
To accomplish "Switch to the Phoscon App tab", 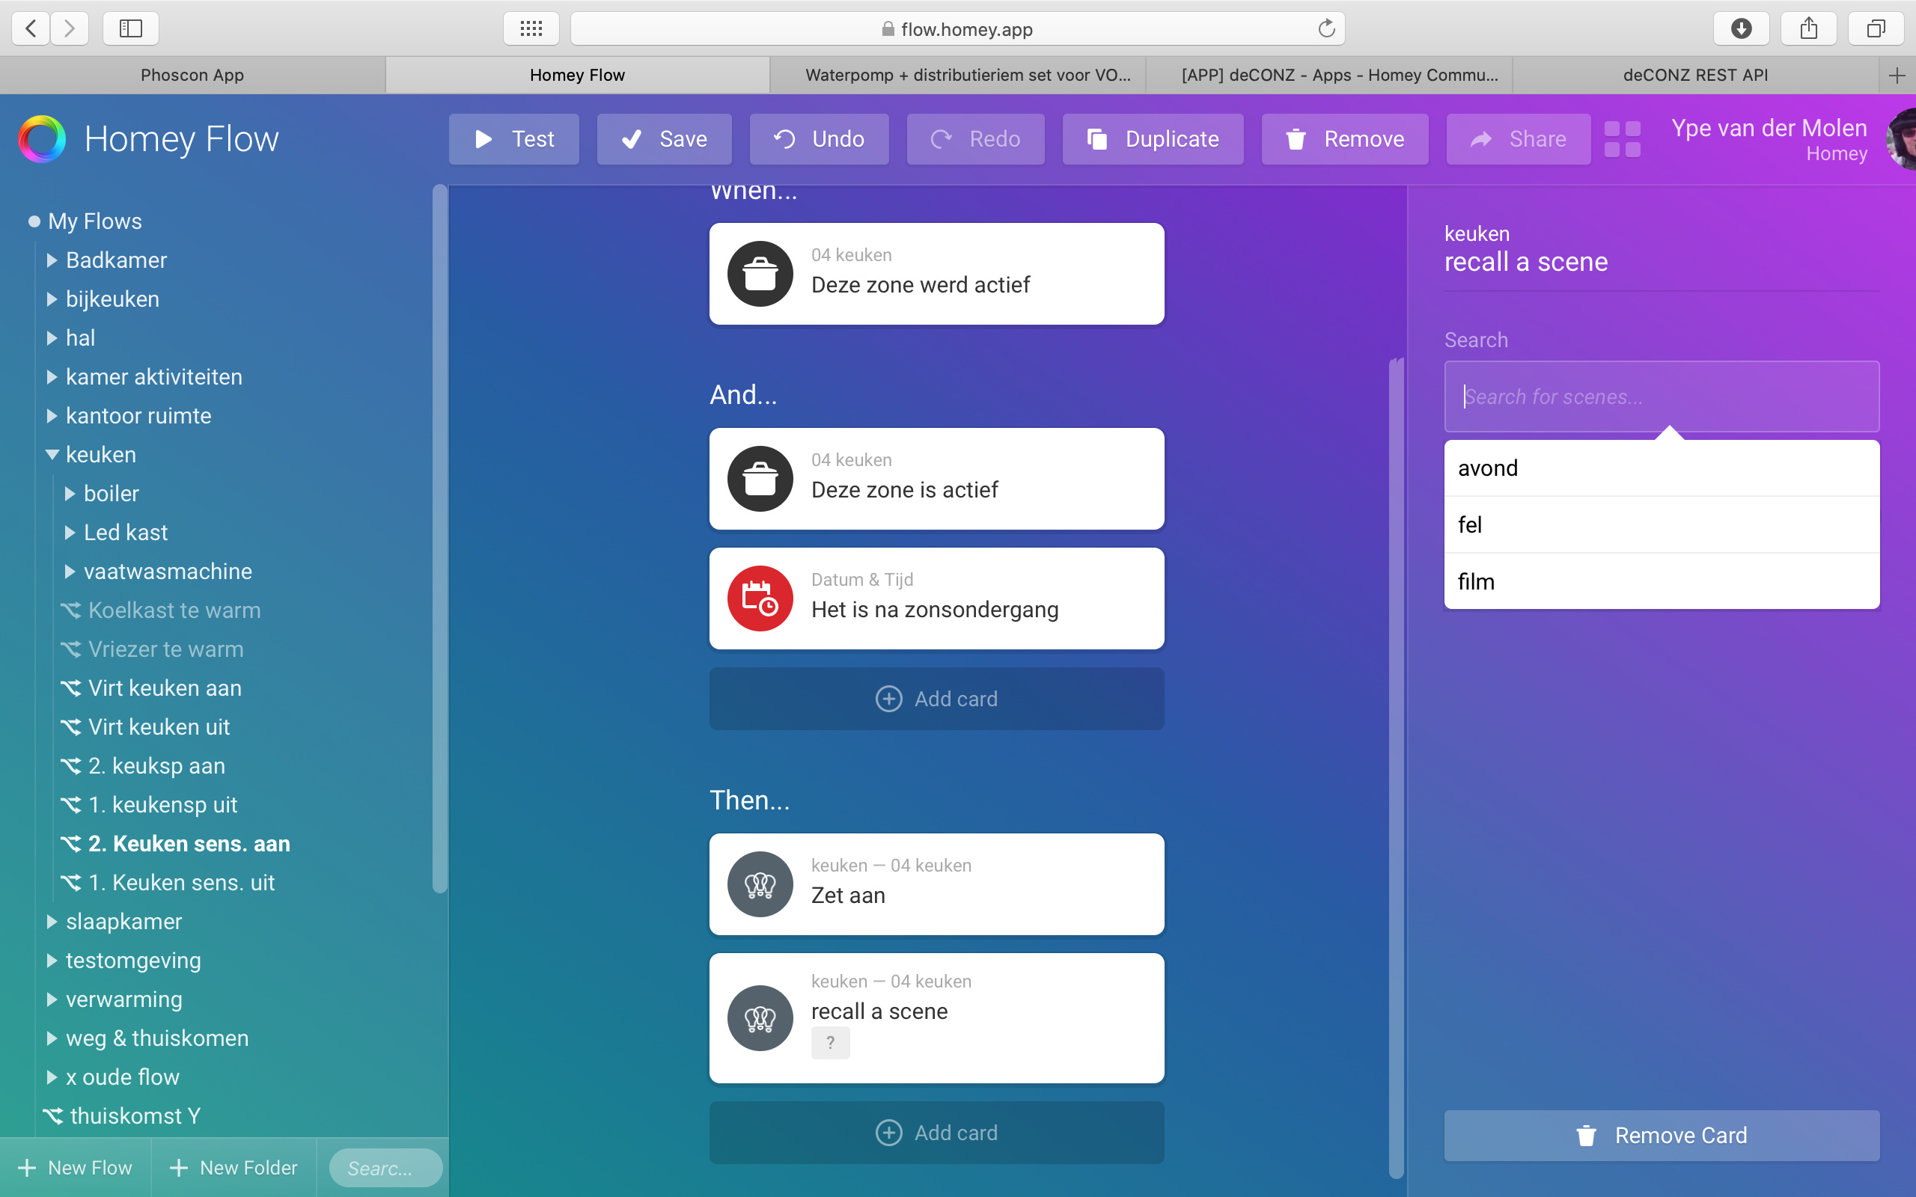I will [x=192, y=76].
